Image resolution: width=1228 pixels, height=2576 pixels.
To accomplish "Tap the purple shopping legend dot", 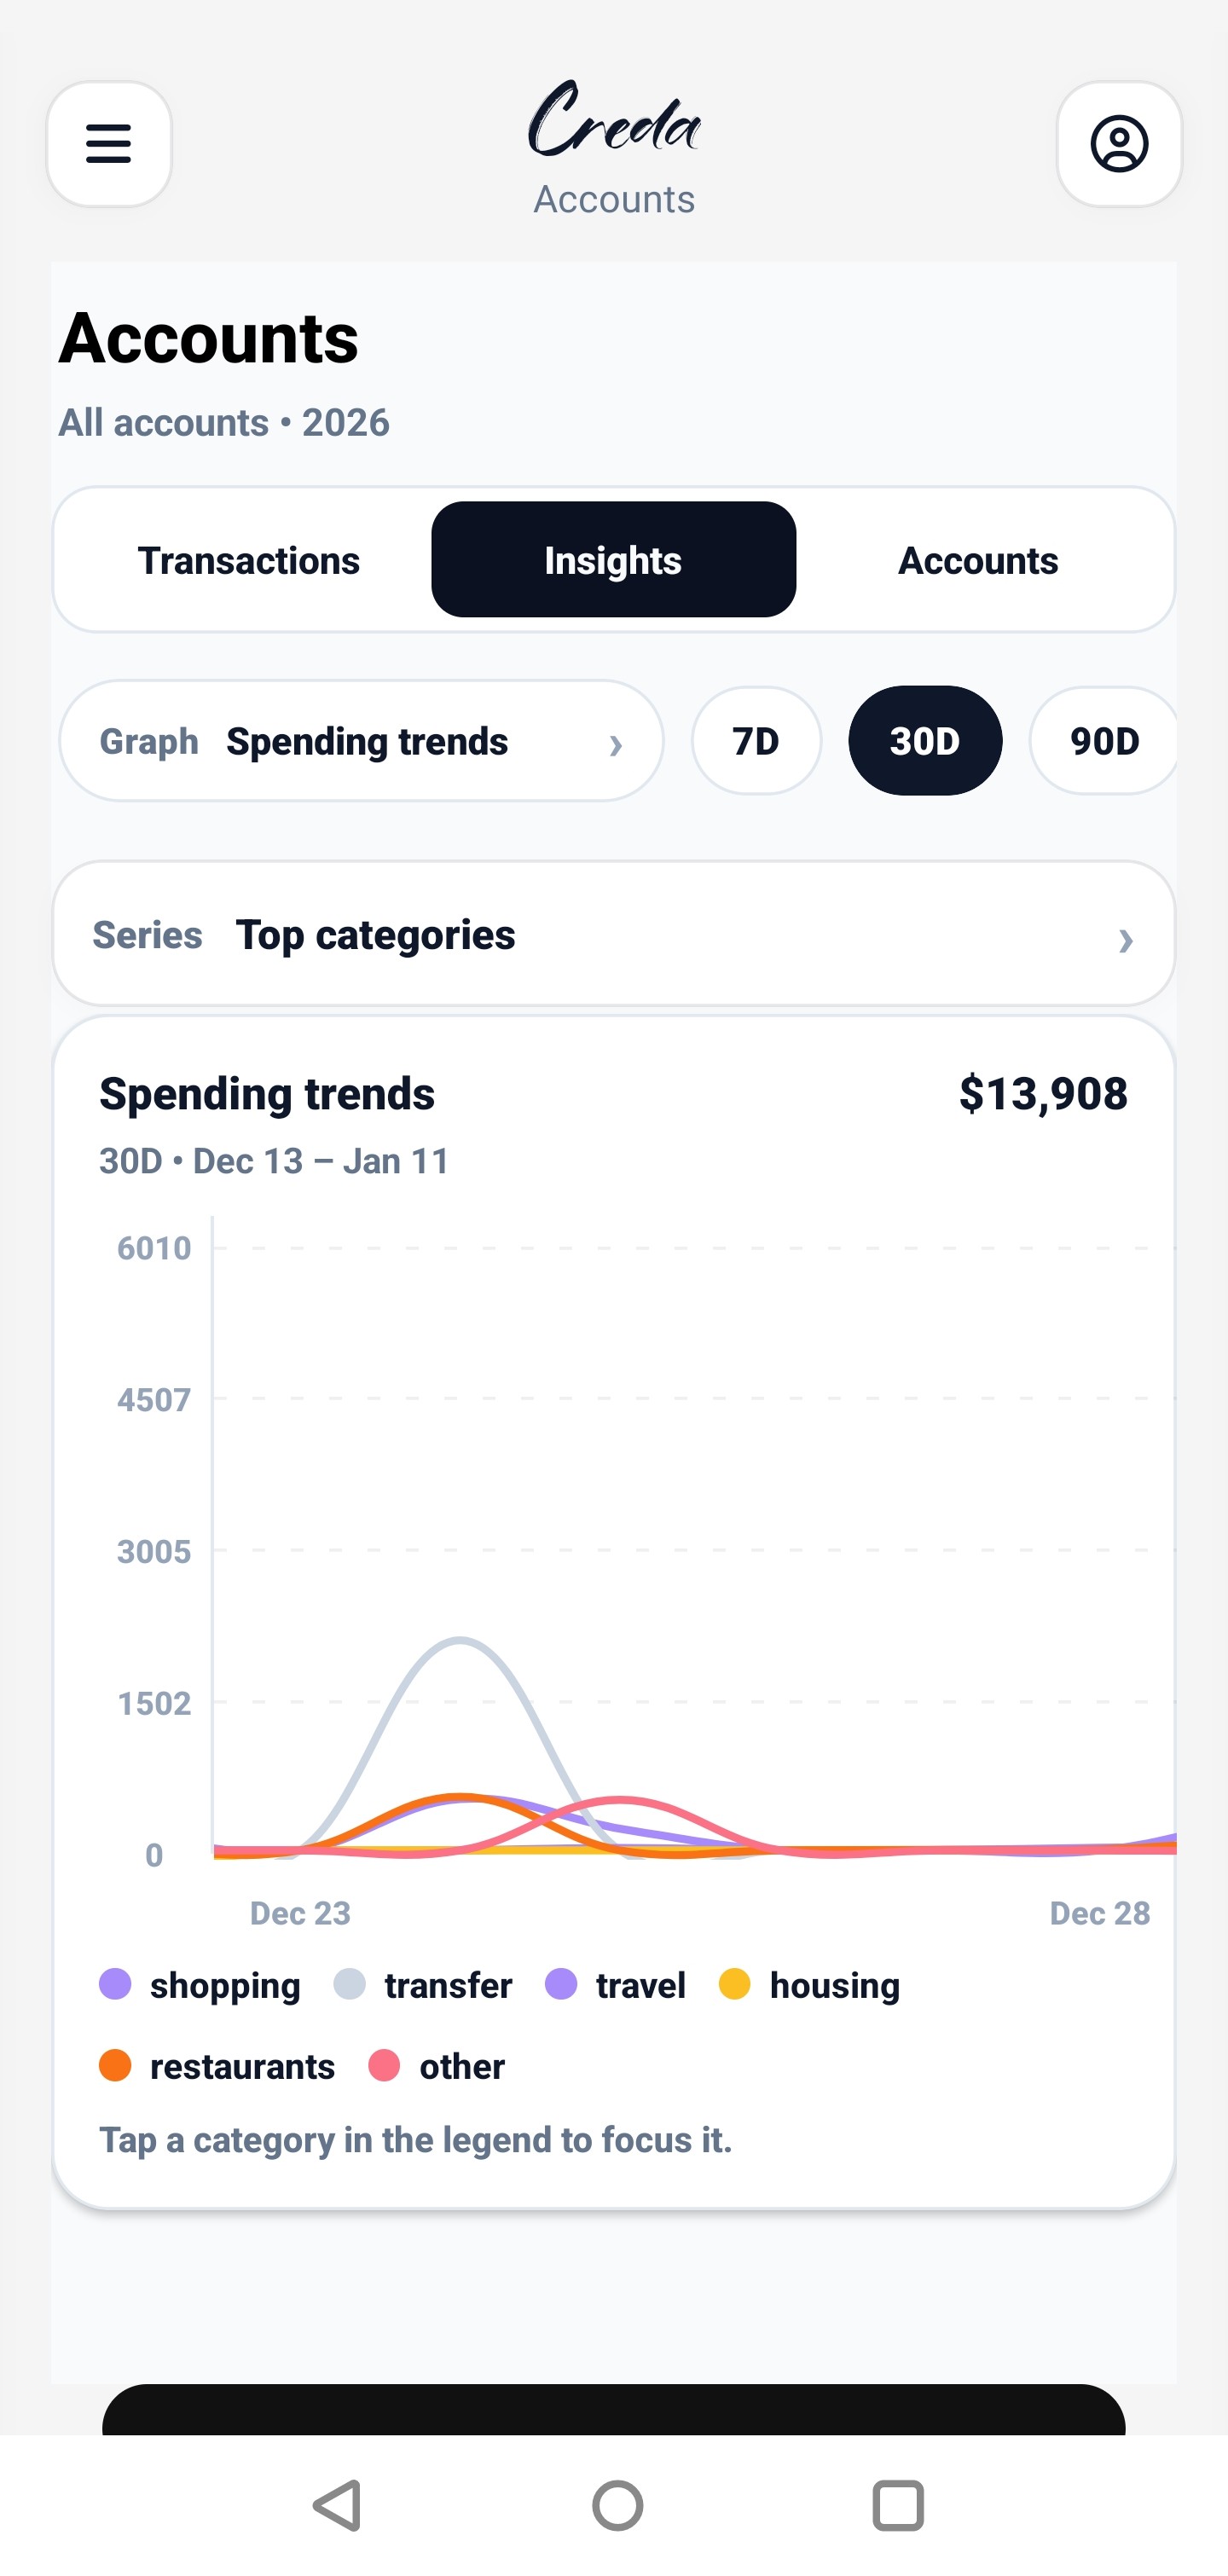I will [x=115, y=1985].
